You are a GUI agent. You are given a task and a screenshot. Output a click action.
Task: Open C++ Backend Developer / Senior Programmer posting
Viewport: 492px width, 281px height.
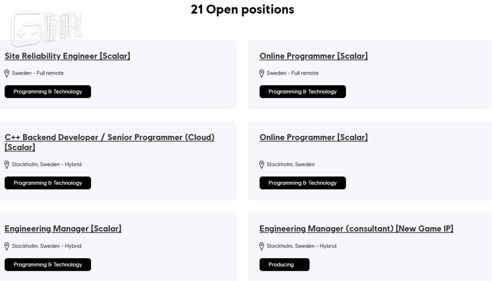pos(110,138)
